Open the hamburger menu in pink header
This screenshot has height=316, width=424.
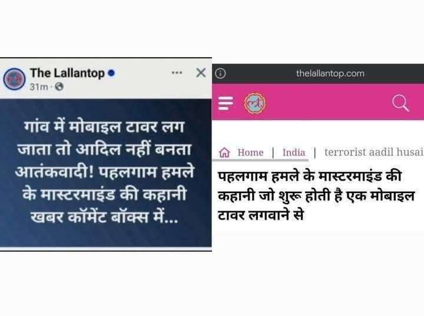click(226, 103)
